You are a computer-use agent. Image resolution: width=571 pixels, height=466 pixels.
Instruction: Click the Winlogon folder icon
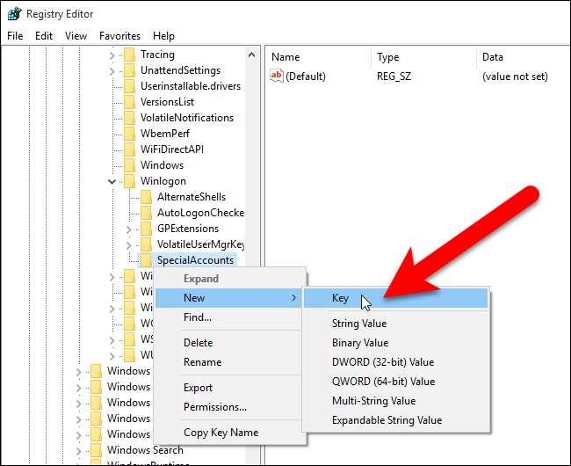tap(130, 181)
